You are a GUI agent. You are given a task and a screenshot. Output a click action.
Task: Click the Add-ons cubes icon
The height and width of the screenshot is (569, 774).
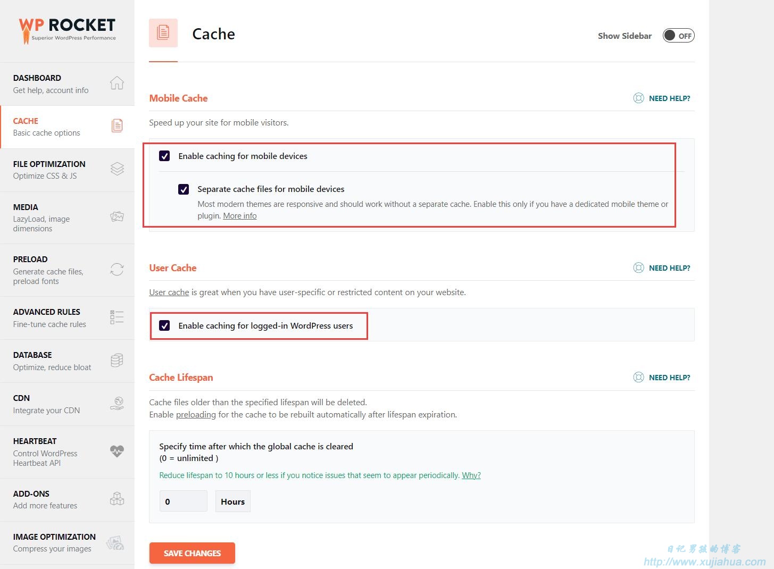click(117, 498)
